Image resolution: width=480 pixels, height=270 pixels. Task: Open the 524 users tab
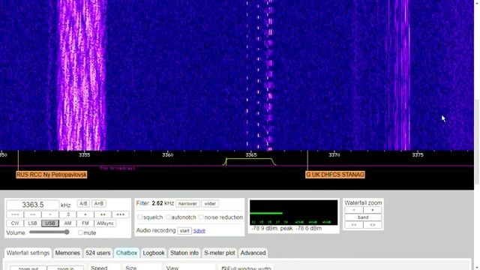[x=98, y=253]
